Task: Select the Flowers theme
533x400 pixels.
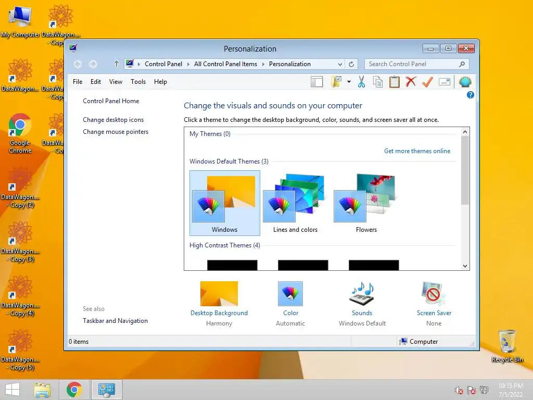Action: [366, 203]
